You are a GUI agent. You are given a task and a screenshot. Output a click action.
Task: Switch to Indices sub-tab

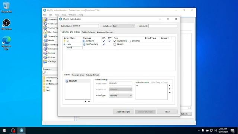click(67, 75)
